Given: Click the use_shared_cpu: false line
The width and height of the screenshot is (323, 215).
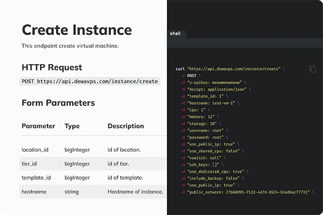Looking at the screenshot, I should tap(213, 151).
